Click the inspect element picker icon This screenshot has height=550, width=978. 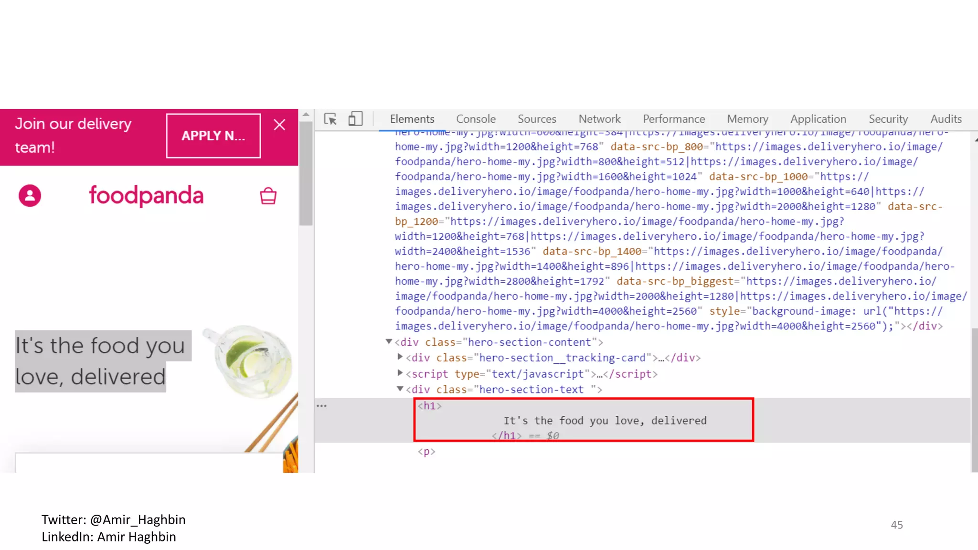330,119
